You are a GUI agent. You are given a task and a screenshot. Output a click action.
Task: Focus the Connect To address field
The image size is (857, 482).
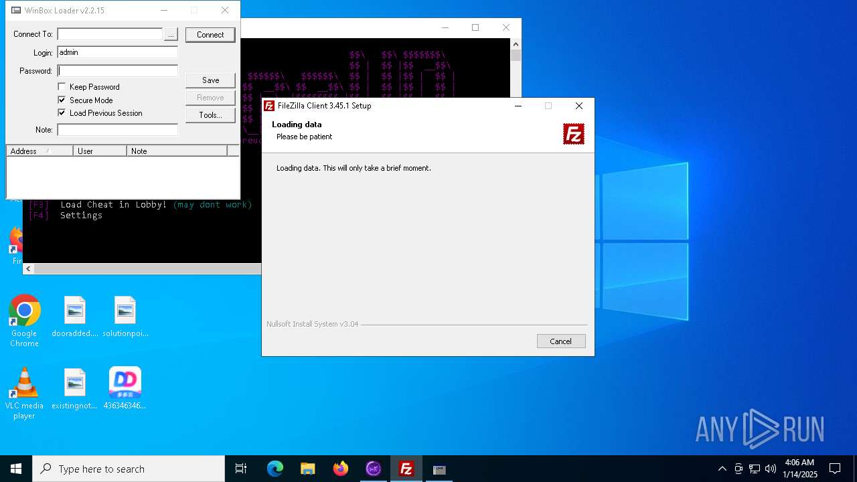click(110, 34)
